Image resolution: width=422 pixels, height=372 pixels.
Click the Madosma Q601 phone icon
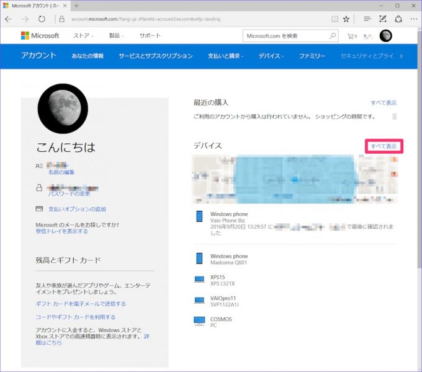coord(199,259)
